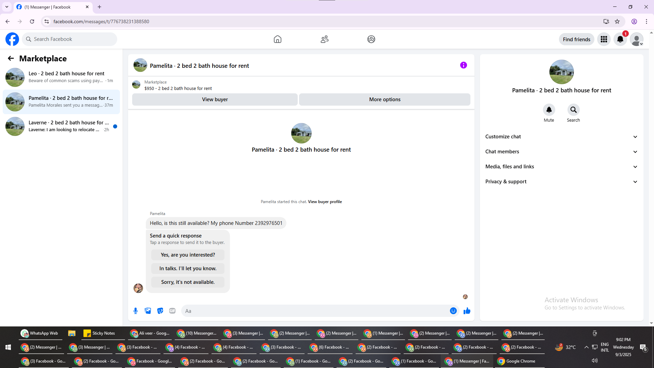Viewport: 654px width, 368px height.
Task: Click the browser address bar URL
Action: point(101,21)
